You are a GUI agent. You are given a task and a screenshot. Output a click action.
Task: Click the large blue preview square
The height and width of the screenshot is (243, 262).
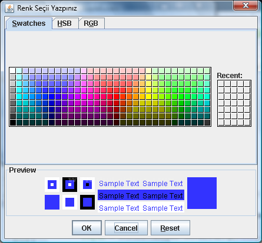tap(202, 193)
